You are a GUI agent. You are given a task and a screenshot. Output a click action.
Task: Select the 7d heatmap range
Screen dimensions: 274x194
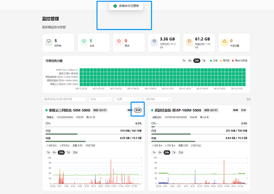(x=204, y=61)
